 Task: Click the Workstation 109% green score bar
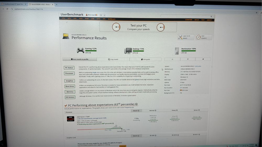click(188, 51)
